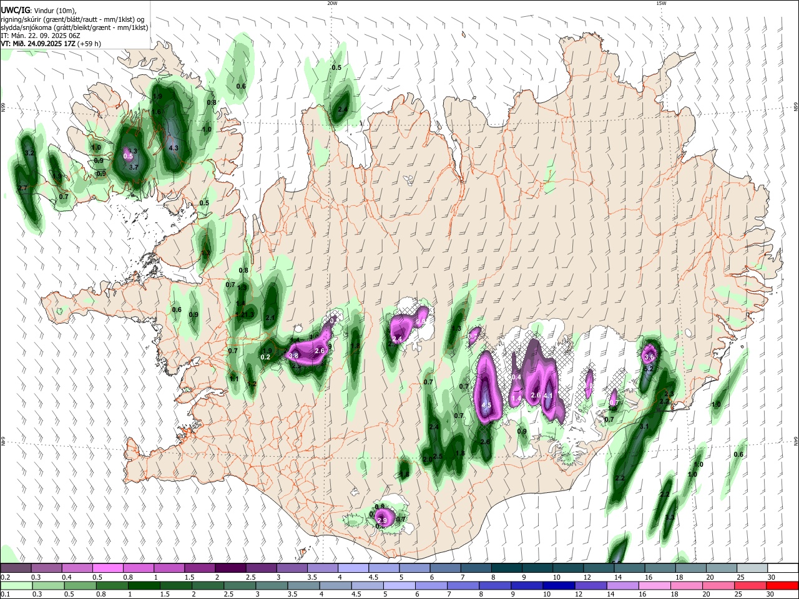Click the 'IT: Mán. 22. 09. 2025 06Z' line

coord(41,36)
